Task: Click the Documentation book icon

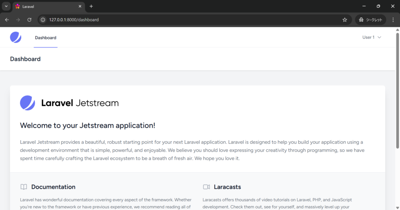Action: point(24,187)
